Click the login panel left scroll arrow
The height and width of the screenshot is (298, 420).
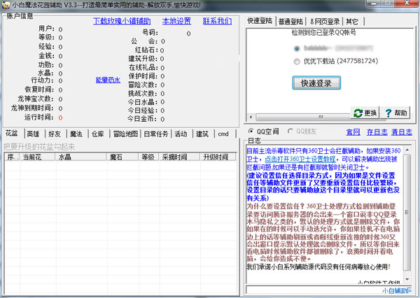click(251, 117)
